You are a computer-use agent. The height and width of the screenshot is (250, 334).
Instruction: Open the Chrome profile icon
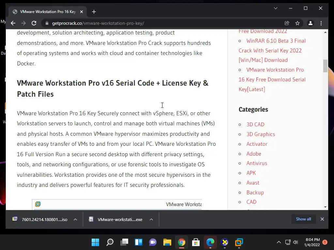click(311, 23)
